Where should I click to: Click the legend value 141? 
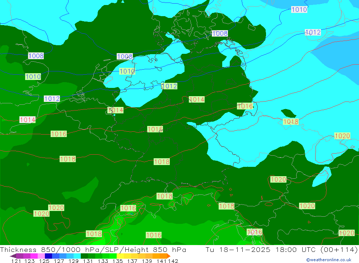pos(162,261)
